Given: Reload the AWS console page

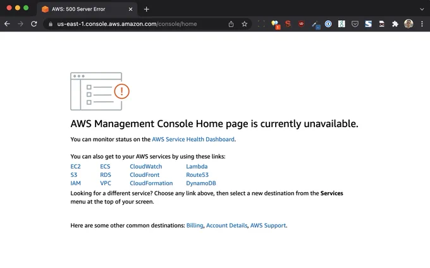Looking at the screenshot, I should coord(34,24).
